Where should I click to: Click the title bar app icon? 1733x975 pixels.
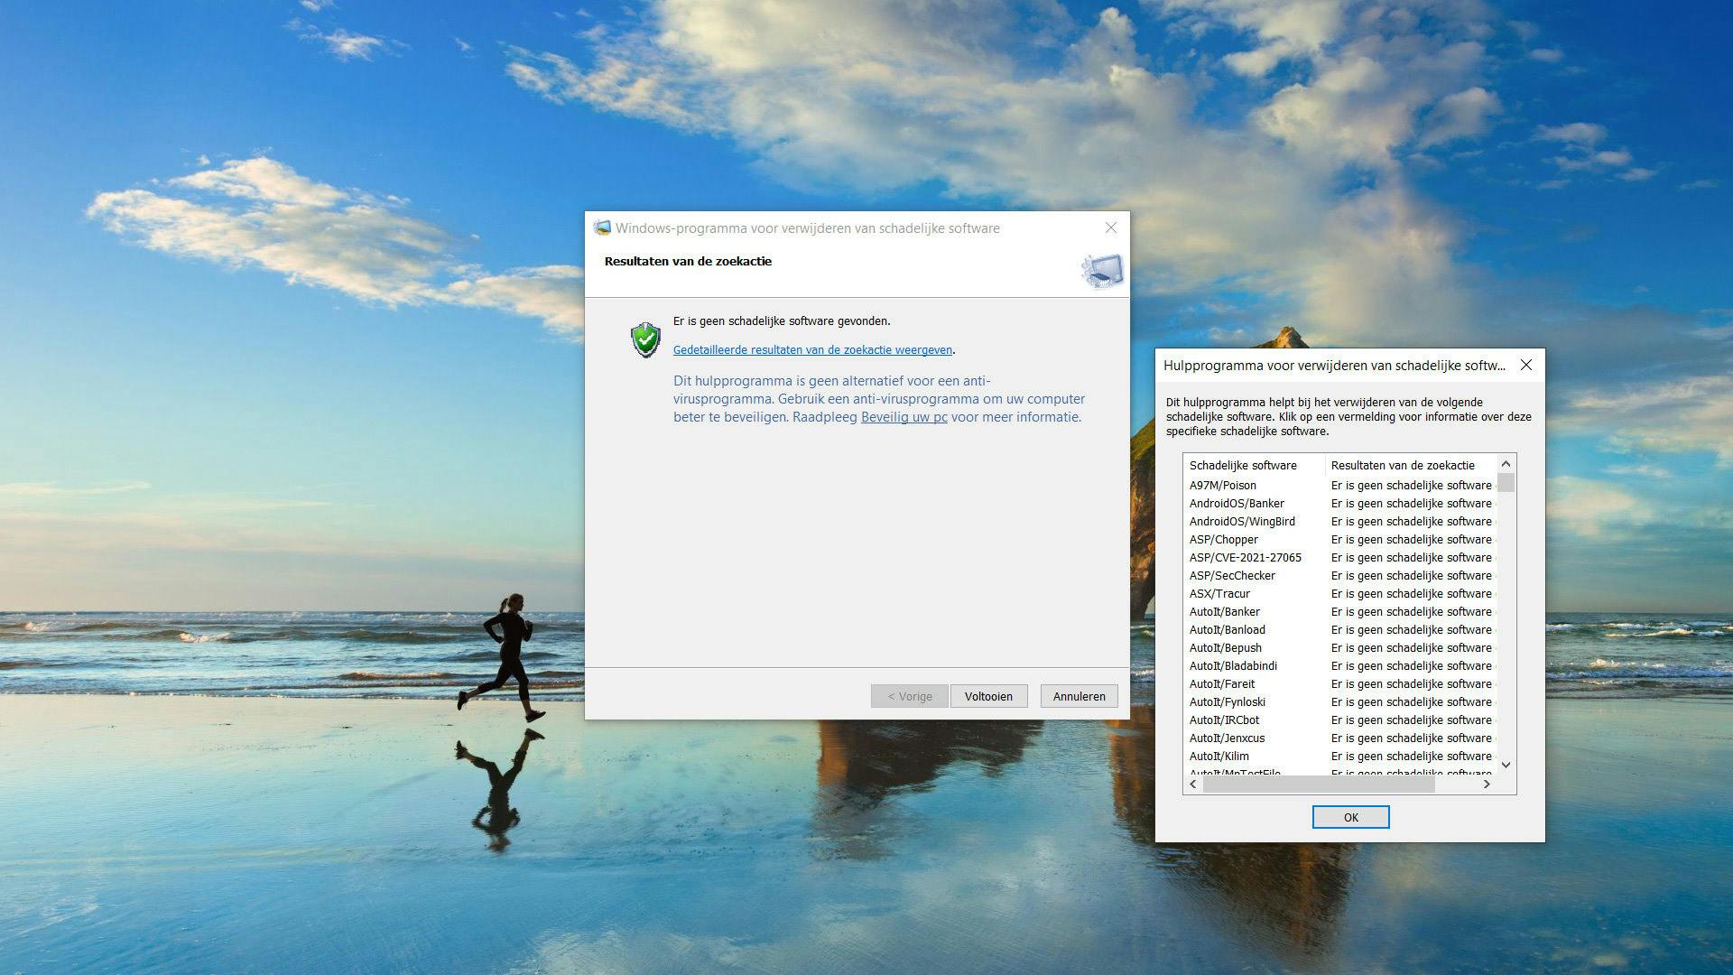point(602,228)
